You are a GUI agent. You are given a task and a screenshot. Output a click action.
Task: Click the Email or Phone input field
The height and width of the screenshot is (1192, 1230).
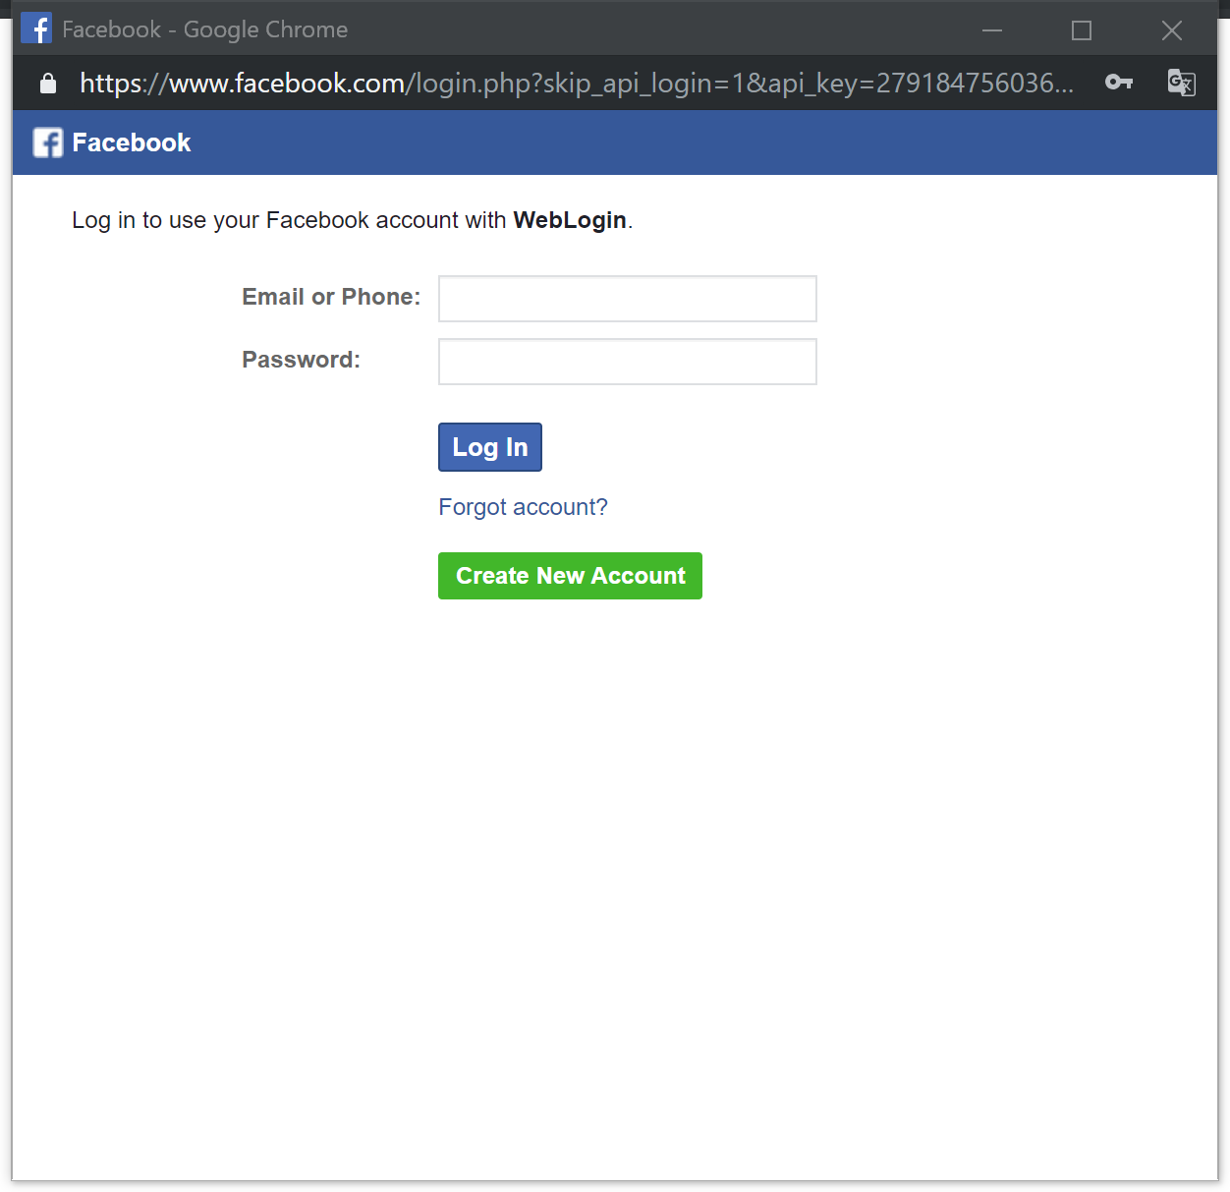click(x=627, y=299)
